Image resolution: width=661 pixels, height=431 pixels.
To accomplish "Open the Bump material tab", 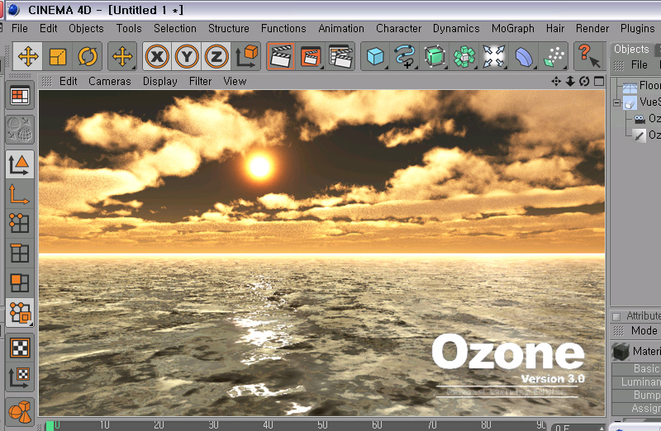I will [x=636, y=395].
